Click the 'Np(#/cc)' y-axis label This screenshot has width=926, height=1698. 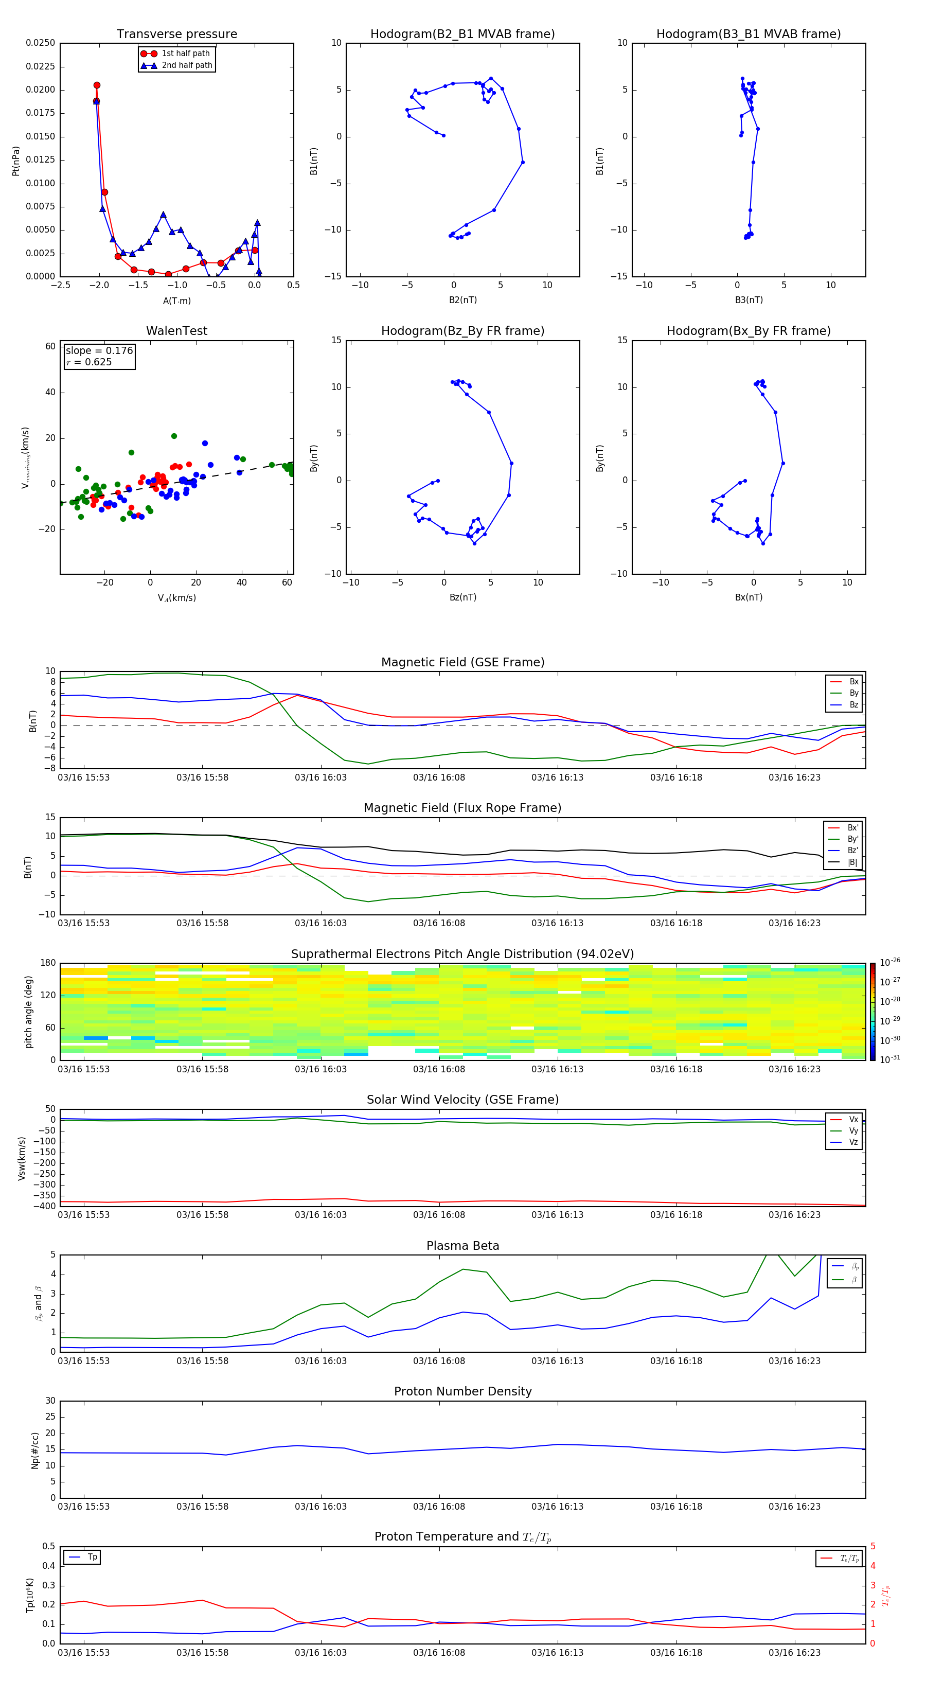35,1450
